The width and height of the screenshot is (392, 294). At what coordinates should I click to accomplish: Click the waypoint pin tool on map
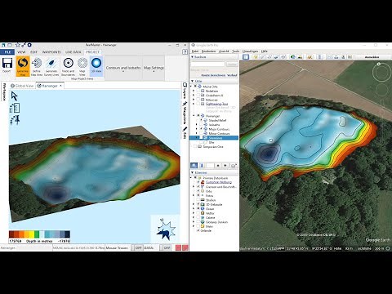[x=15, y=120]
